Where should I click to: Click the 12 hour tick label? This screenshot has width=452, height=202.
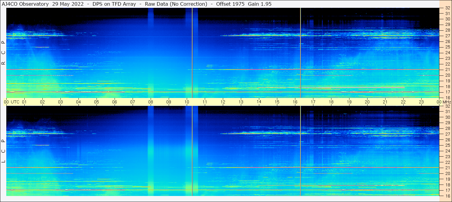click(223, 102)
